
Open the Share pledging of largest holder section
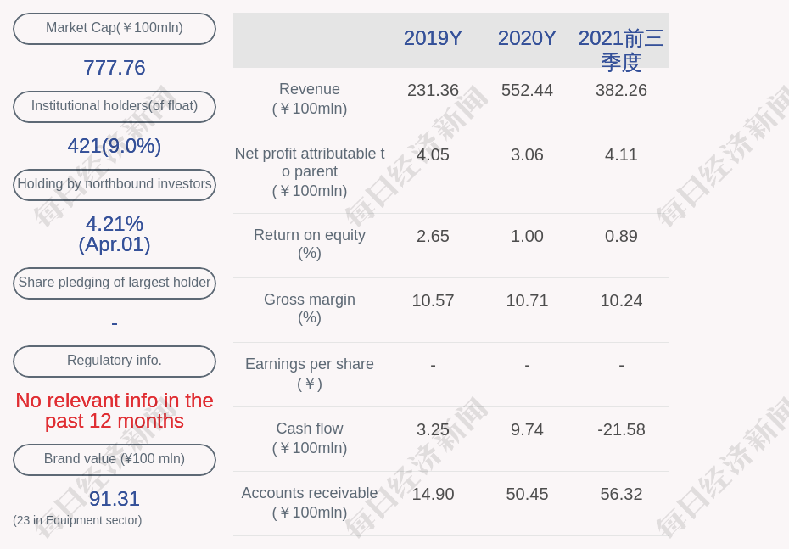tap(114, 283)
